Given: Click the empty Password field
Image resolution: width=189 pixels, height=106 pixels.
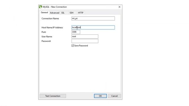Looking at the screenshot, I should (85, 41).
